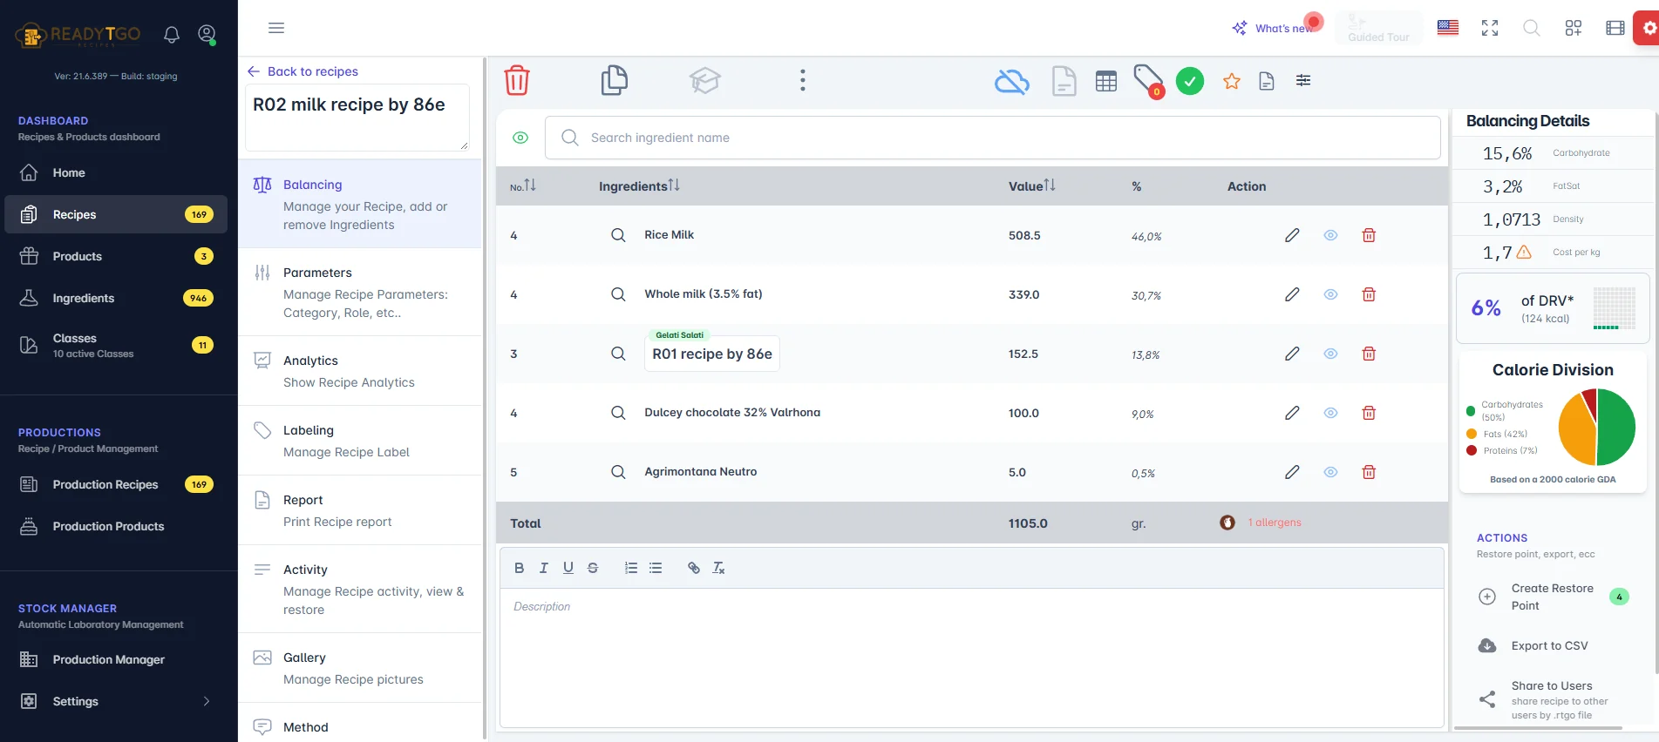Edit the Rice Milk row pencil icon
1659x742 pixels.
pyautogui.click(x=1292, y=235)
